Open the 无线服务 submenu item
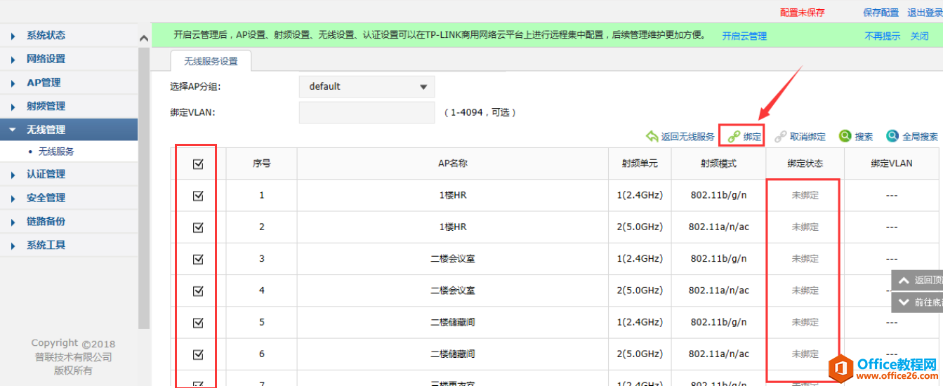The height and width of the screenshot is (388, 943). tap(56, 151)
